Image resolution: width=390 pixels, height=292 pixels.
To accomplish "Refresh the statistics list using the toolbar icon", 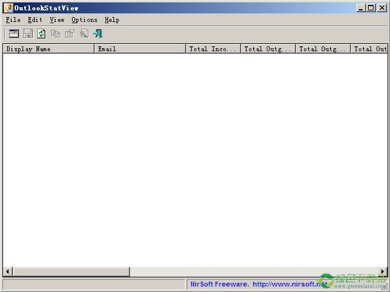I will pyautogui.click(x=42, y=34).
